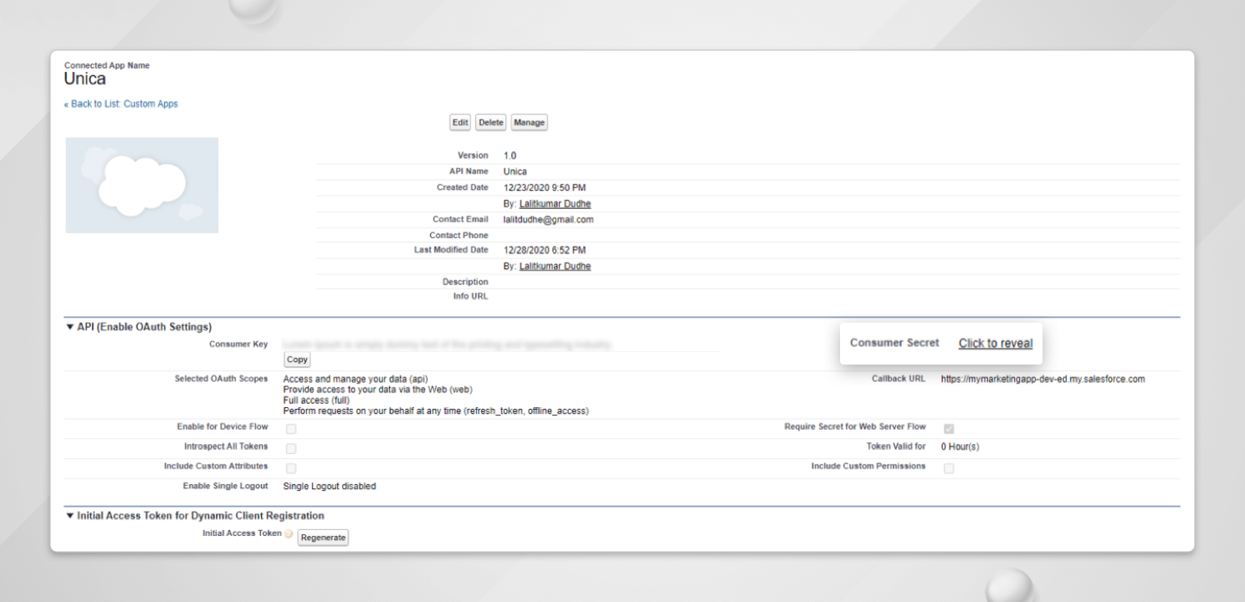Copy the Consumer Key

(x=297, y=359)
